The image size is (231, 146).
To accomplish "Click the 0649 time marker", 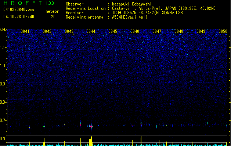I will (201, 31).
